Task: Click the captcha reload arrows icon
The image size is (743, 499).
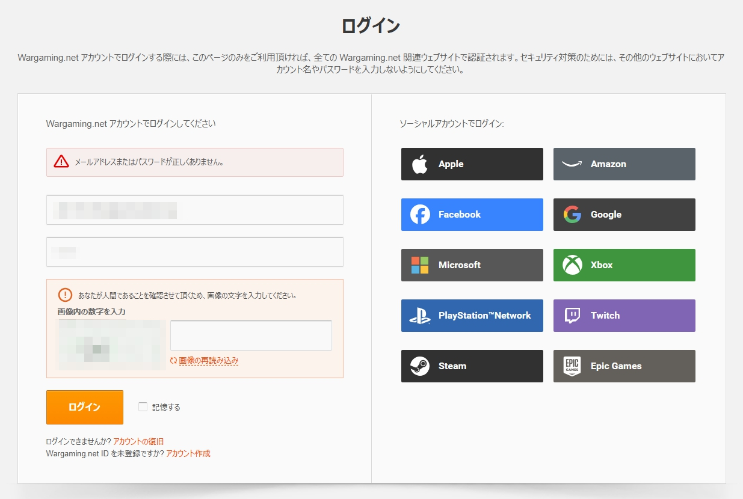Action: pyautogui.click(x=174, y=361)
